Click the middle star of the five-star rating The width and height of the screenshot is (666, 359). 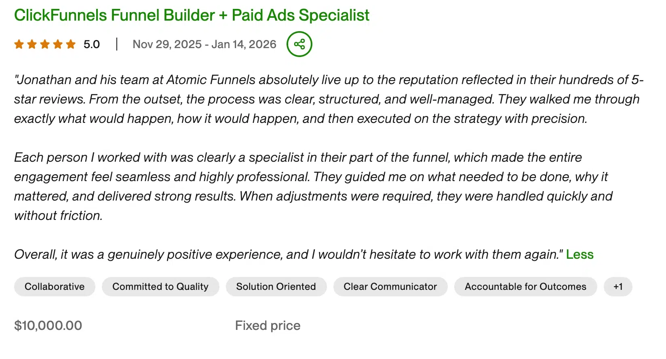45,44
